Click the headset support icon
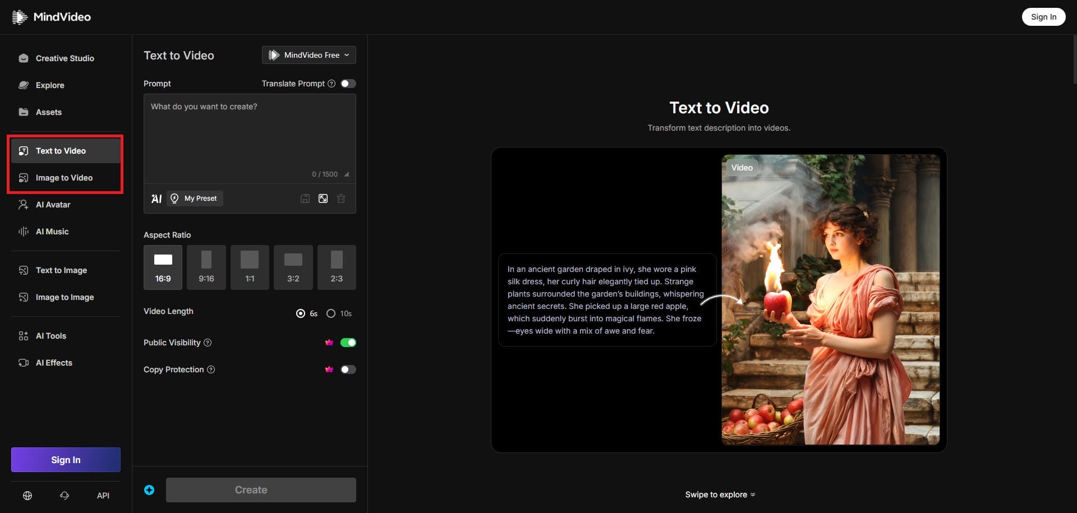 click(x=65, y=496)
